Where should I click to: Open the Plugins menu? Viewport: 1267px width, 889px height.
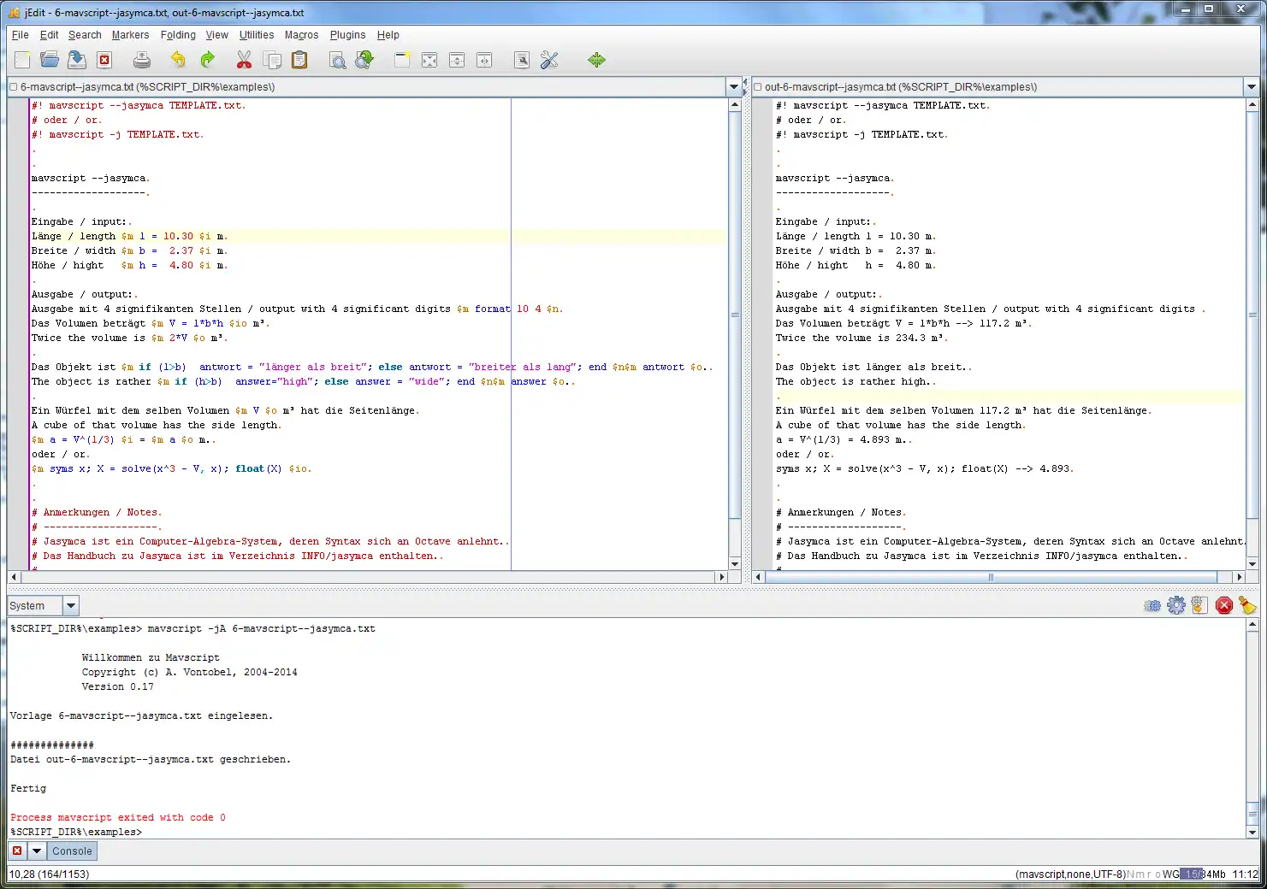point(347,35)
